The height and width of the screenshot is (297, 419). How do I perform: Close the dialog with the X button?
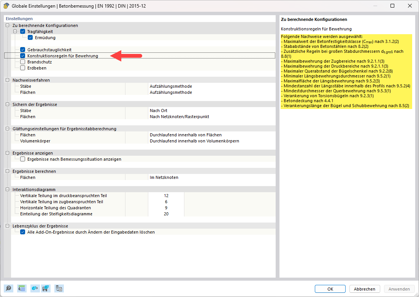click(410, 6)
